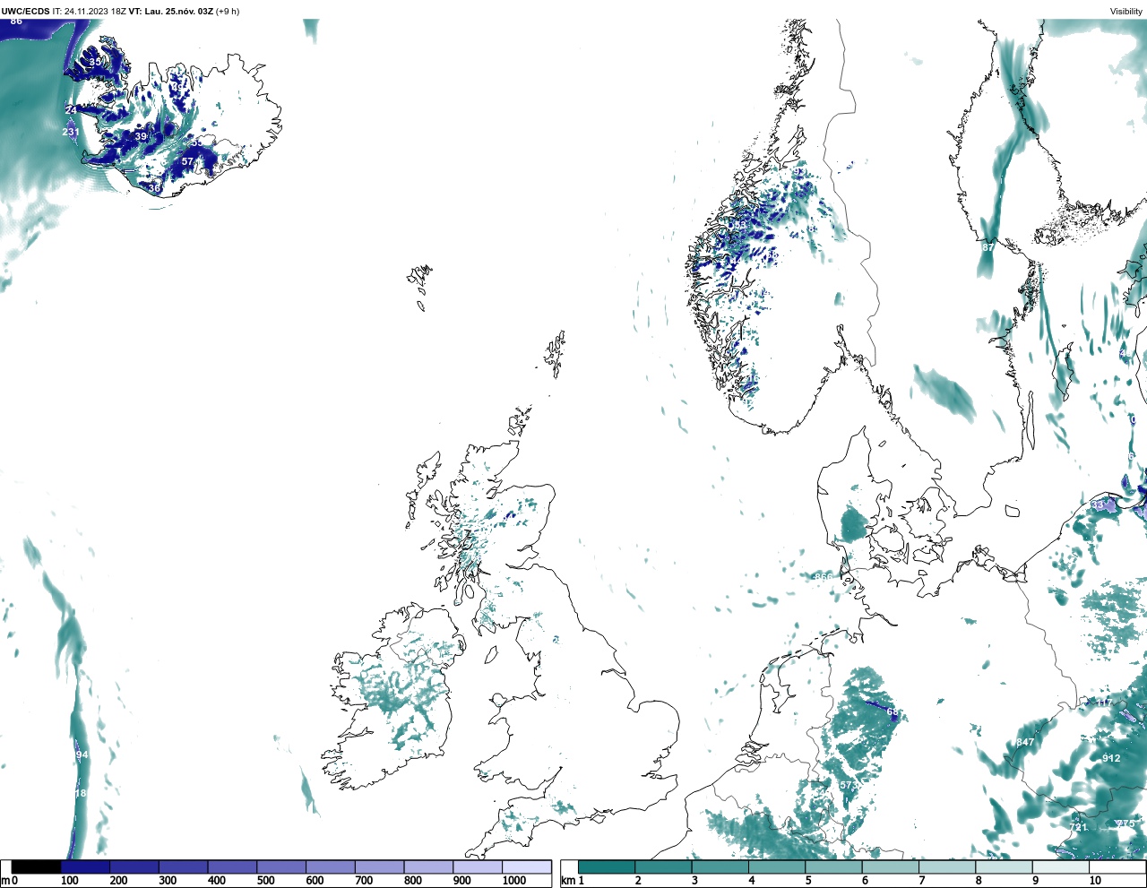Click the 7–8 km pale teal swatch

pyautogui.click(x=946, y=866)
